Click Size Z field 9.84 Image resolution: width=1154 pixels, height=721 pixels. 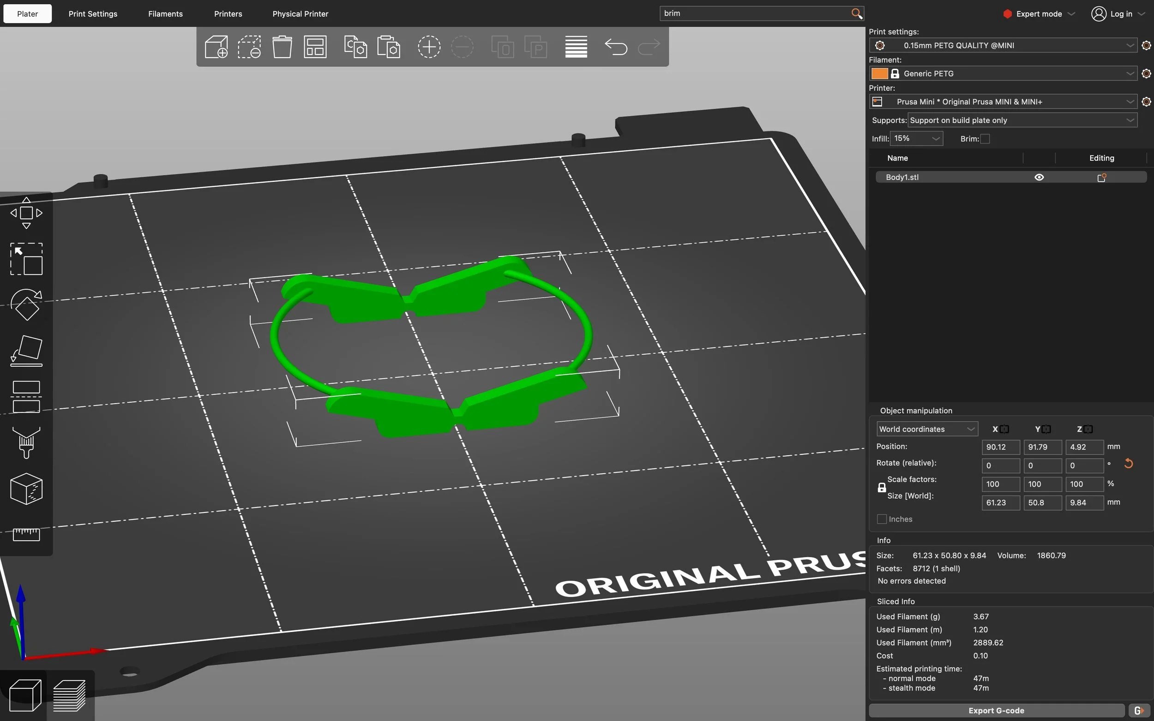click(x=1085, y=503)
